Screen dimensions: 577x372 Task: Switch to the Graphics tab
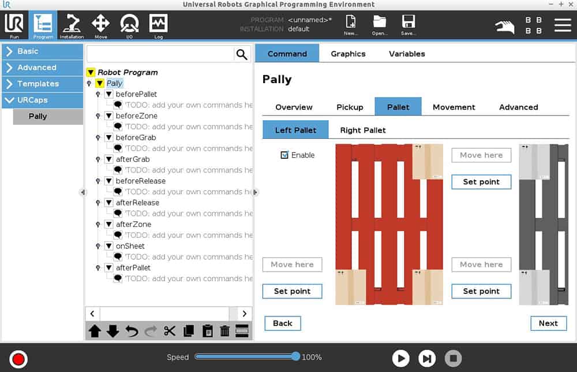click(x=348, y=54)
